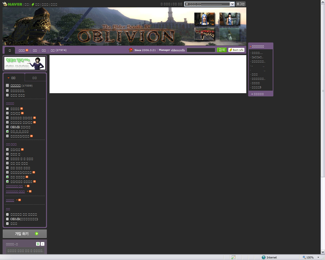Click the arrow icon beside the OBMB( link
This screenshot has width=325, height=260.
7,219
